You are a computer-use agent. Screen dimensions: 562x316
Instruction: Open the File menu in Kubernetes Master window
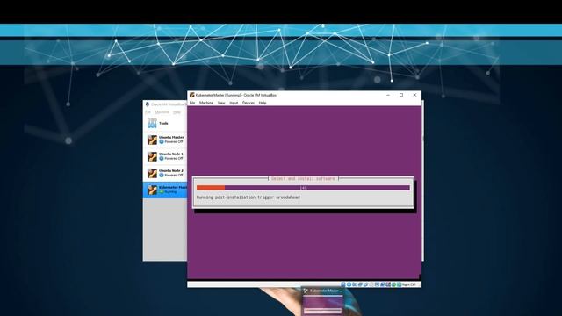tap(192, 103)
